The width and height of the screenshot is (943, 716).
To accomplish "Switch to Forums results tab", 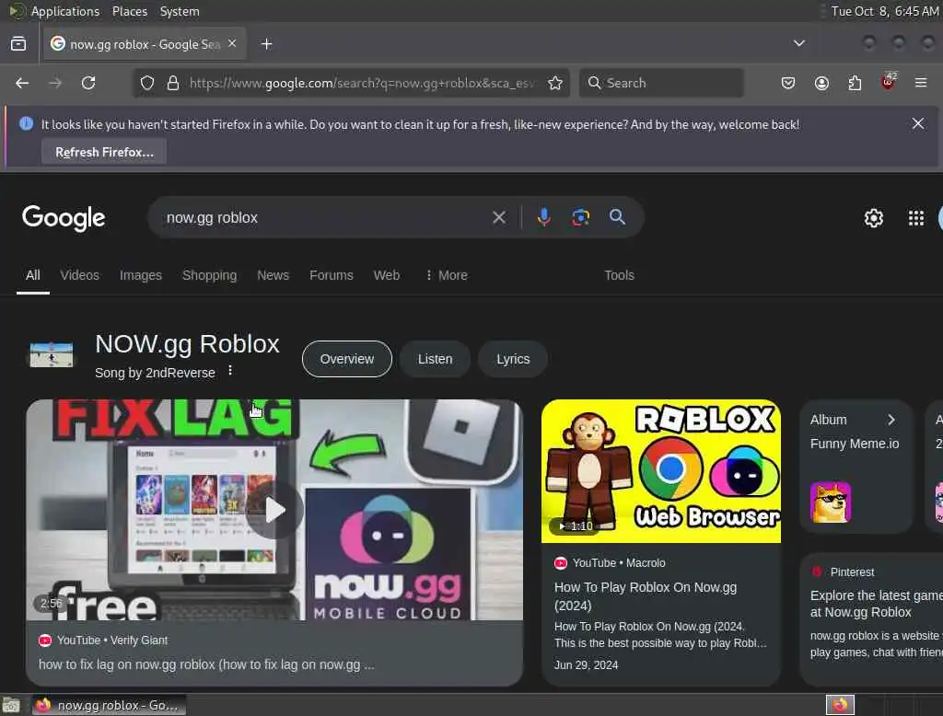I will click(332, 275).
